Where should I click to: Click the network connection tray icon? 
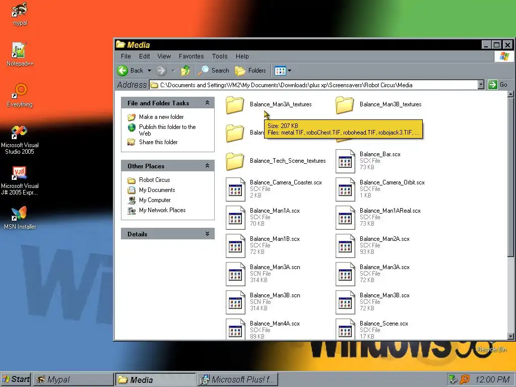click(x=454, y=379)
